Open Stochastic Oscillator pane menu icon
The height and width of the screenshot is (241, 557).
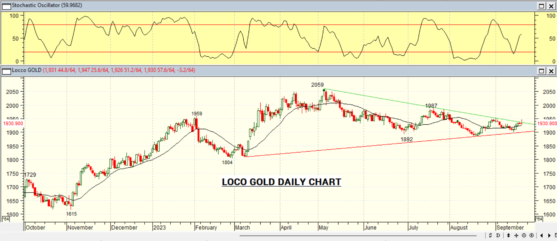(x=7, y=6)
